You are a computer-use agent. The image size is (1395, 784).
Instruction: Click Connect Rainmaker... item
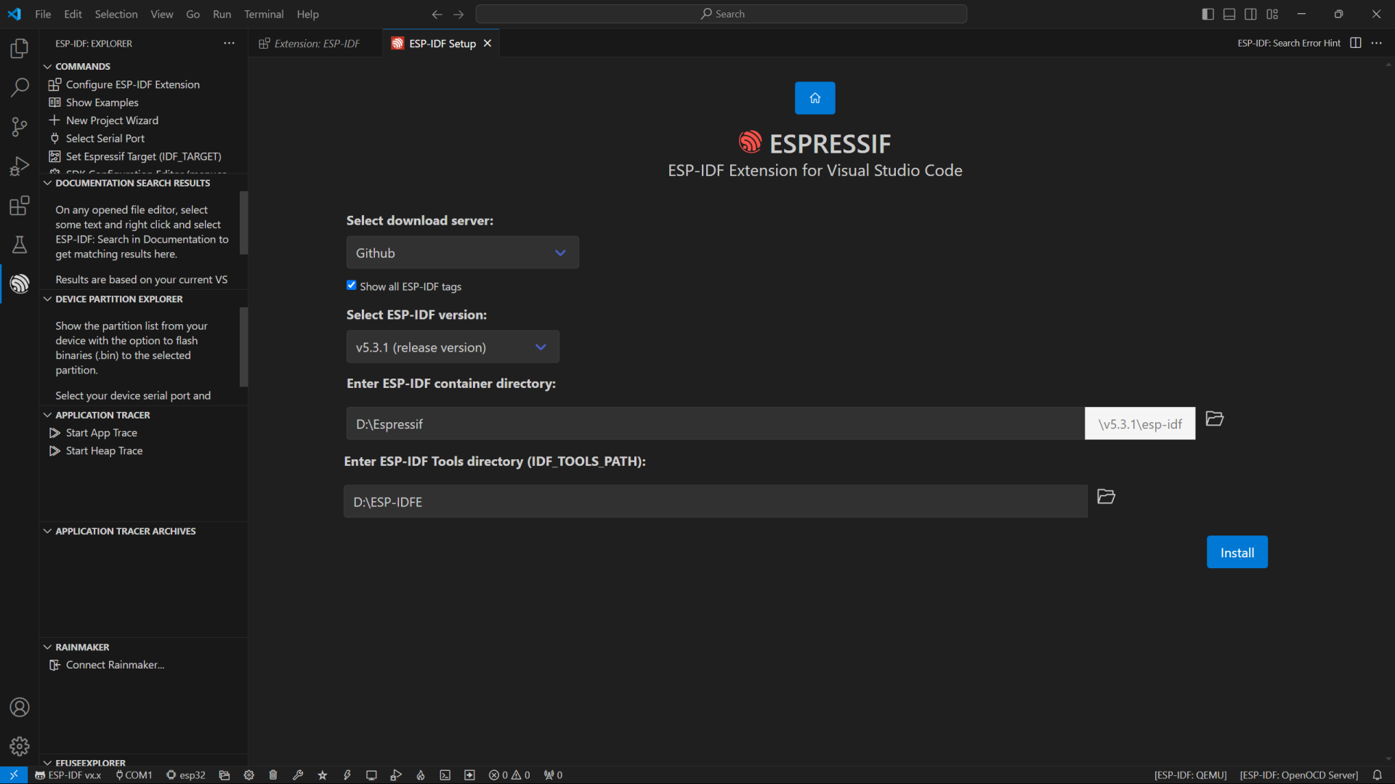tap(115, 665)
